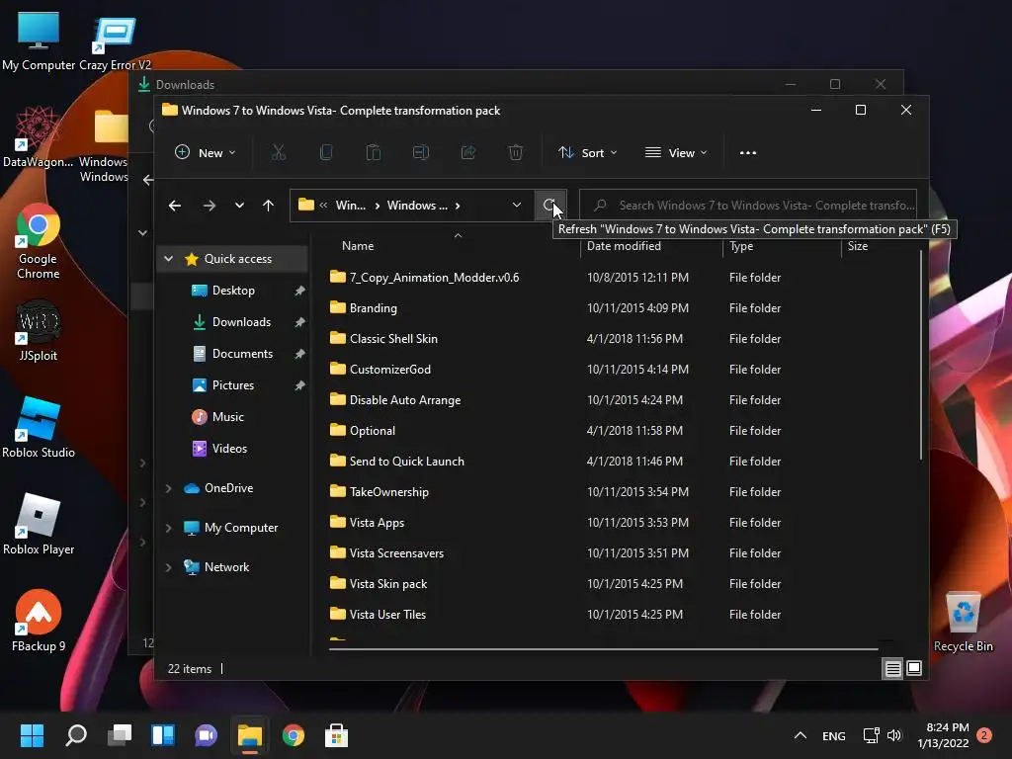Click the Copy icon in toolbar

click(326, 153)
